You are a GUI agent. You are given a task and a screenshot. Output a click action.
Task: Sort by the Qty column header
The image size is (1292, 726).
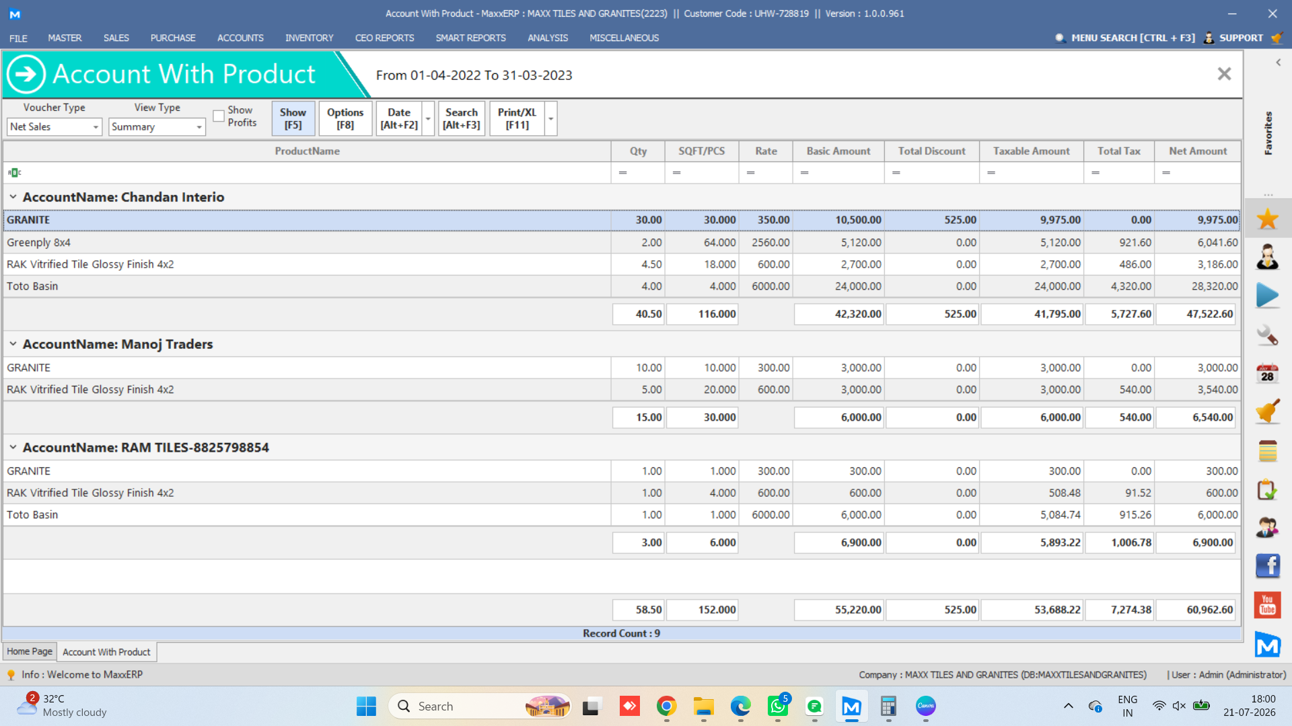click(638, 151)
